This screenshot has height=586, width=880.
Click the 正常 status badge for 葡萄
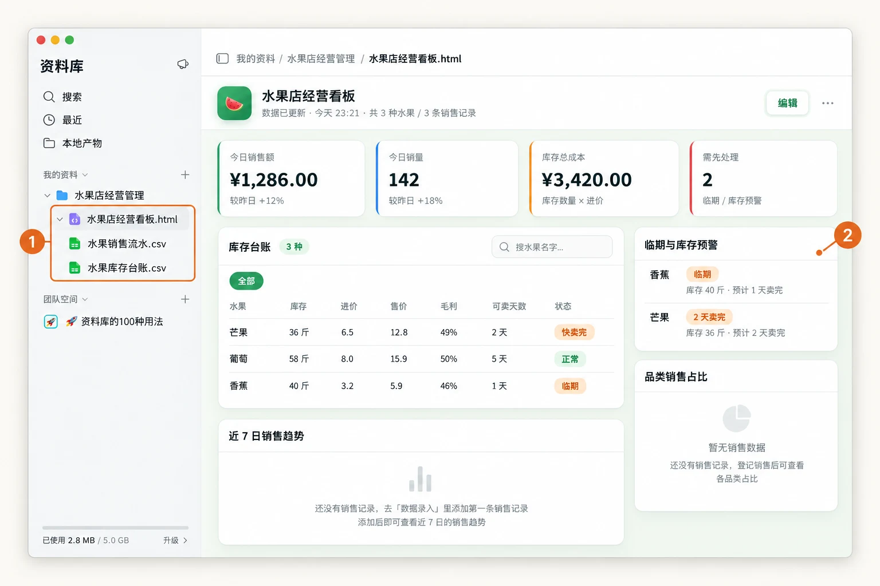tap(570, 359)
